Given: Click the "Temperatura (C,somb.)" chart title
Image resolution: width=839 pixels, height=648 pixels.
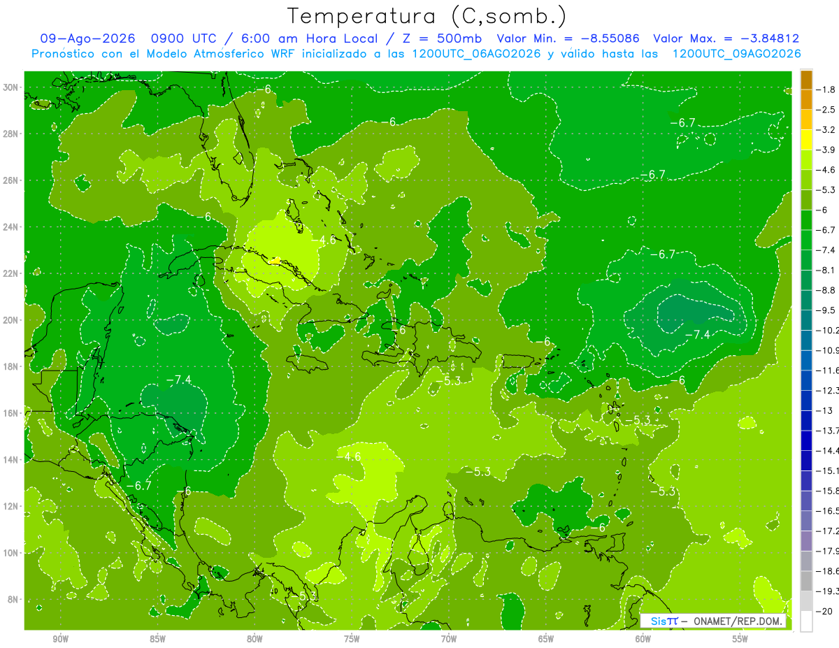Looking at the screenshot, I should pyautogui.click(x=427, y=16).
